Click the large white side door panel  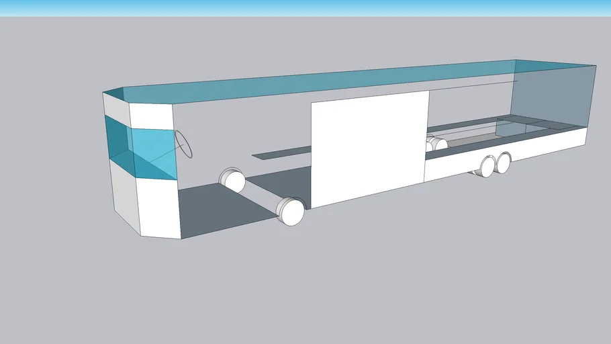click(x=369, y=149)
